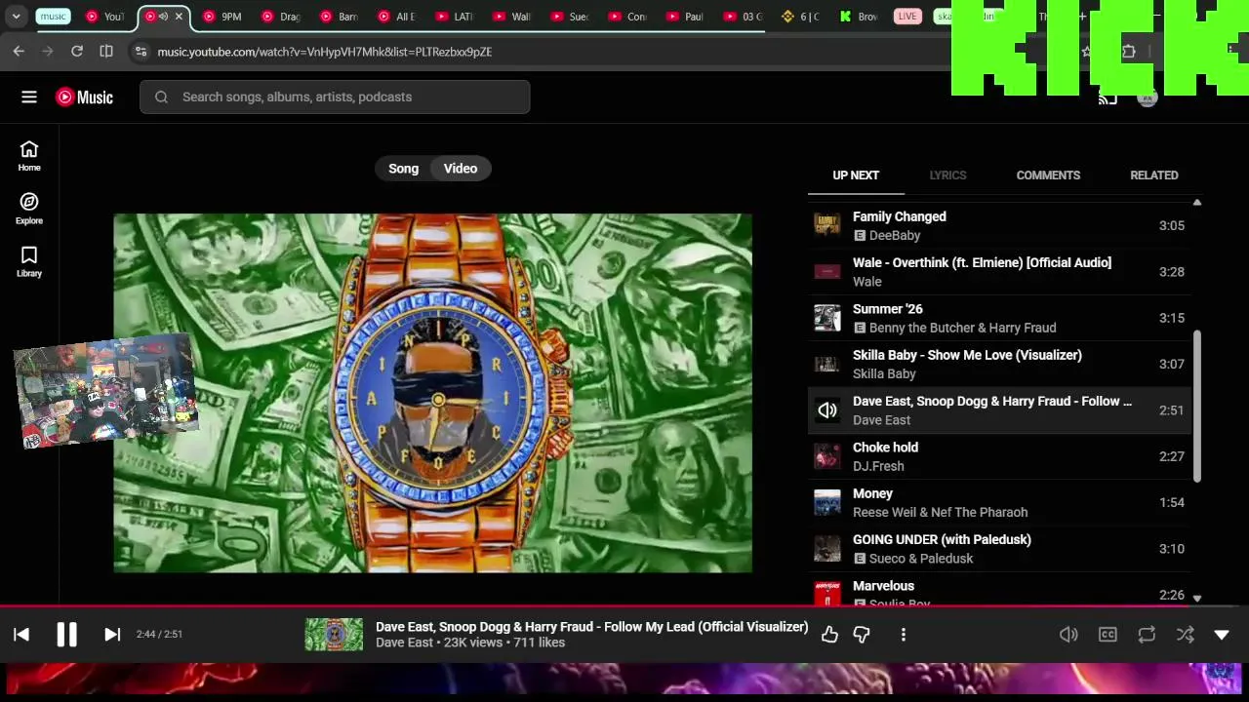Go back in the browser
This screenshot has width=1249, height=702.
[19, 52]
